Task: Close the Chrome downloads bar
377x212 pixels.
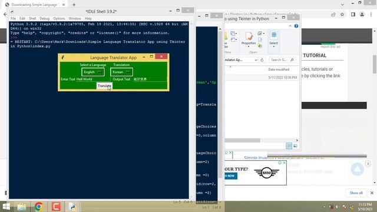Action: [x=372, y=193]
